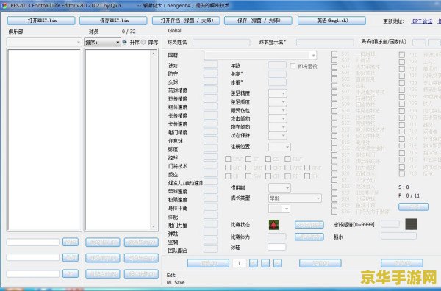Open the 逆足频度 dropdown
441x291 pixels.
tap(278, 102)
